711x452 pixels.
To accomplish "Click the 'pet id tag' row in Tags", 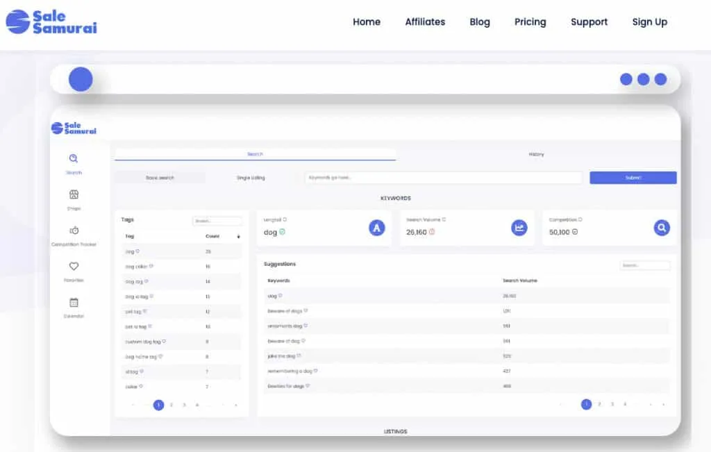I will click(181, 326).
